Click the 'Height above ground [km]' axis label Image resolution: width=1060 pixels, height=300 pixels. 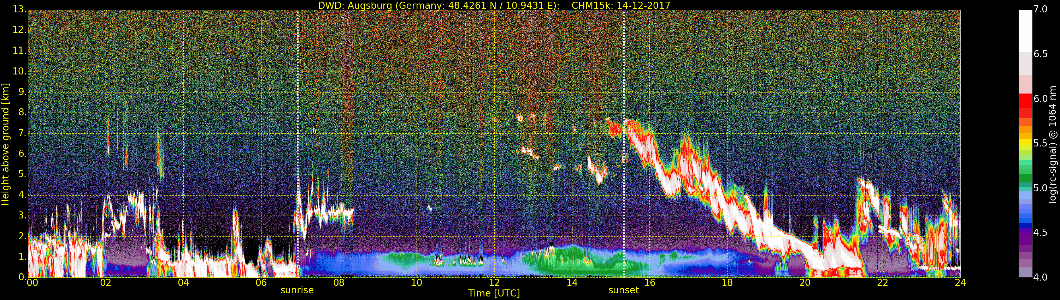5,144
